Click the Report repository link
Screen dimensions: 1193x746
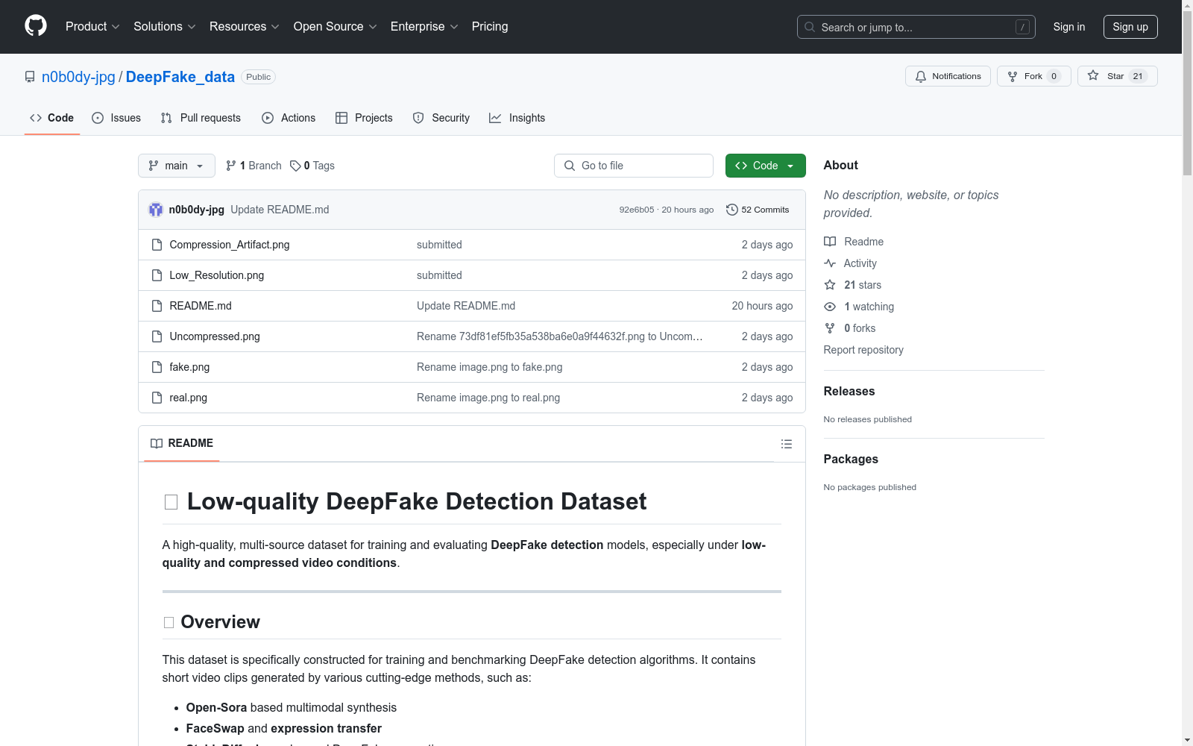click(863, 350)
